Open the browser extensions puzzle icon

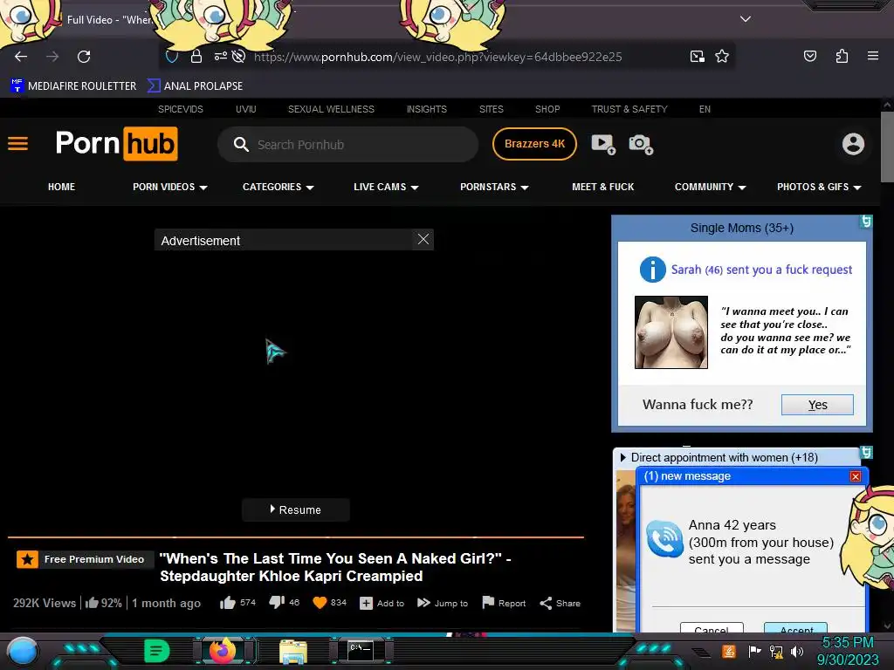[842, 56]
